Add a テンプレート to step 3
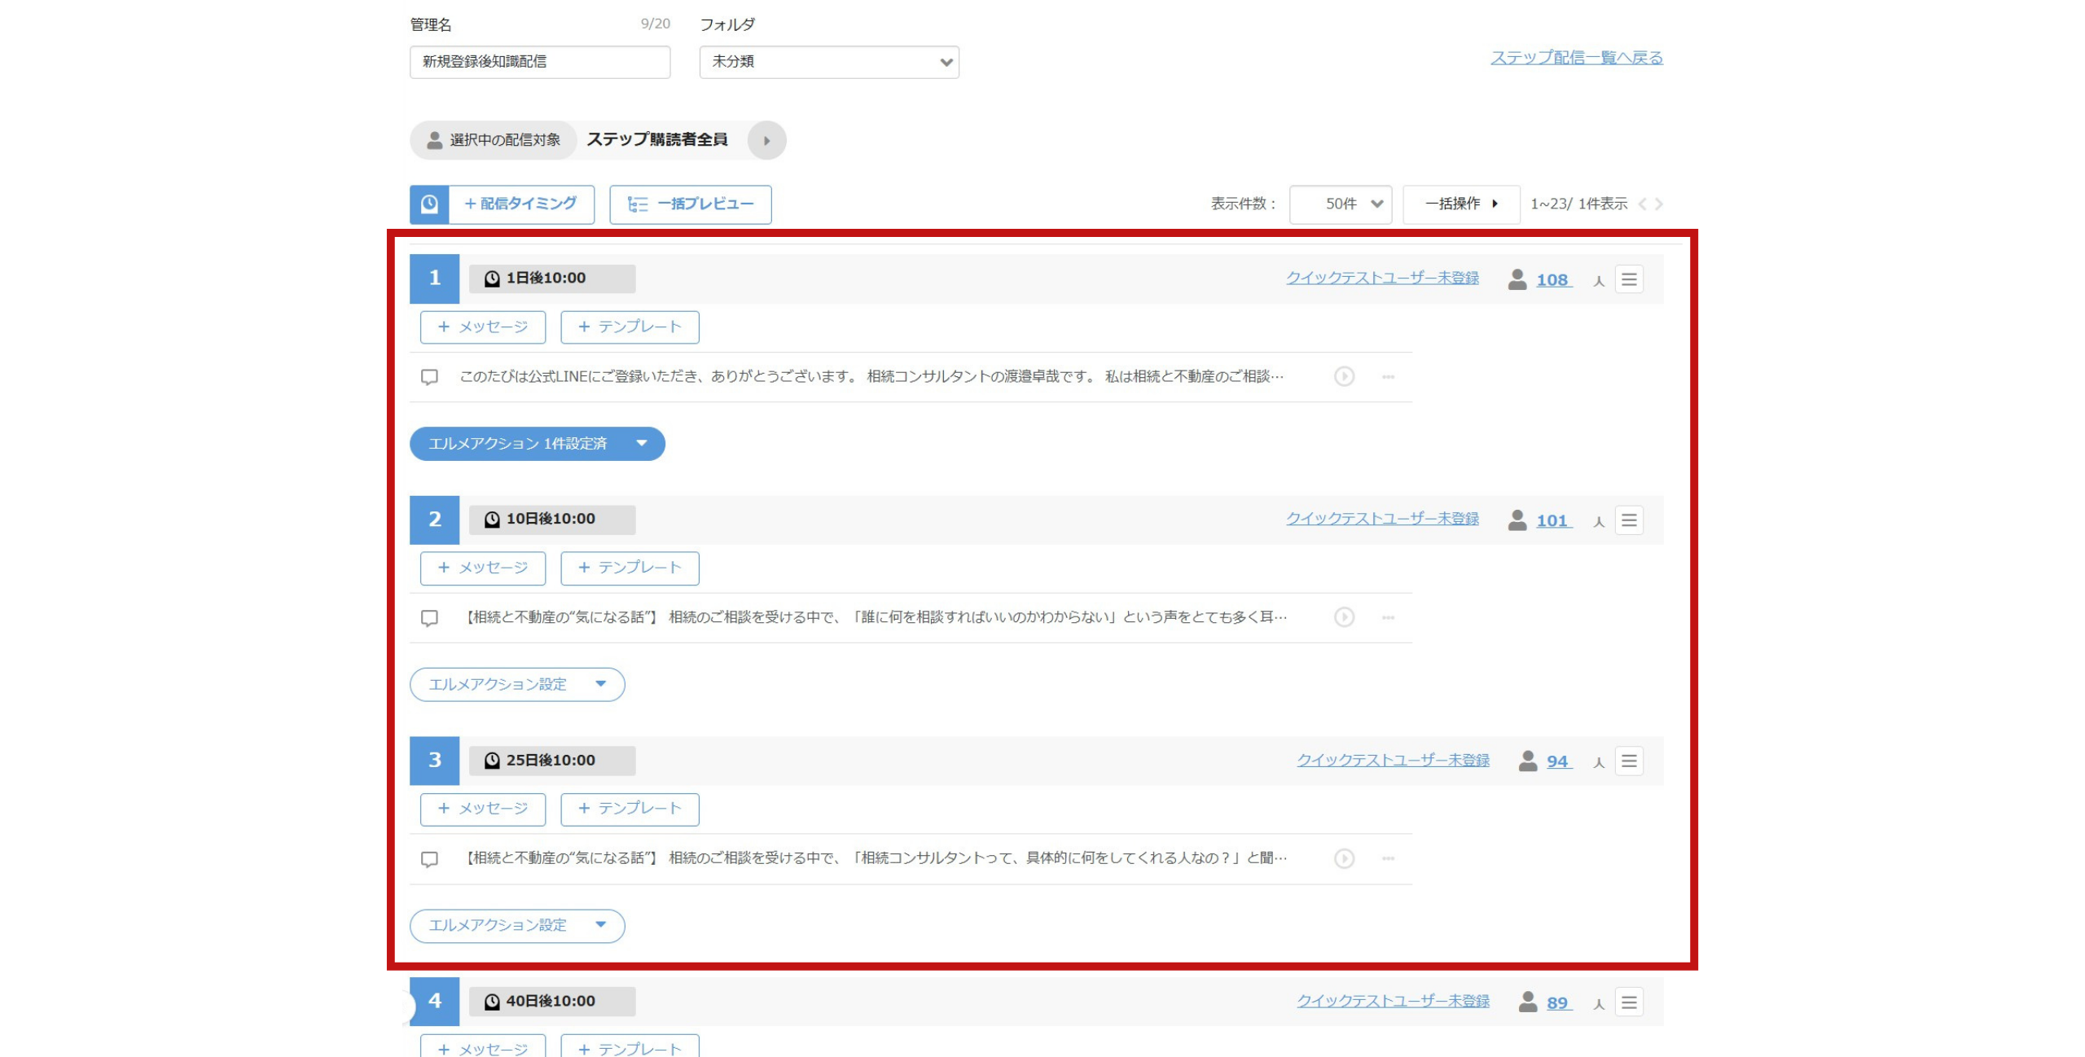The height and width of the screenshot is (1057, 2085). coord(630,809)
